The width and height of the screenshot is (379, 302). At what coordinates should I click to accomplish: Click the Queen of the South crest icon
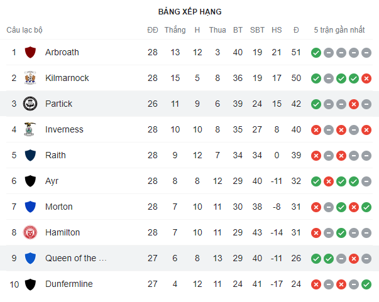30,258
